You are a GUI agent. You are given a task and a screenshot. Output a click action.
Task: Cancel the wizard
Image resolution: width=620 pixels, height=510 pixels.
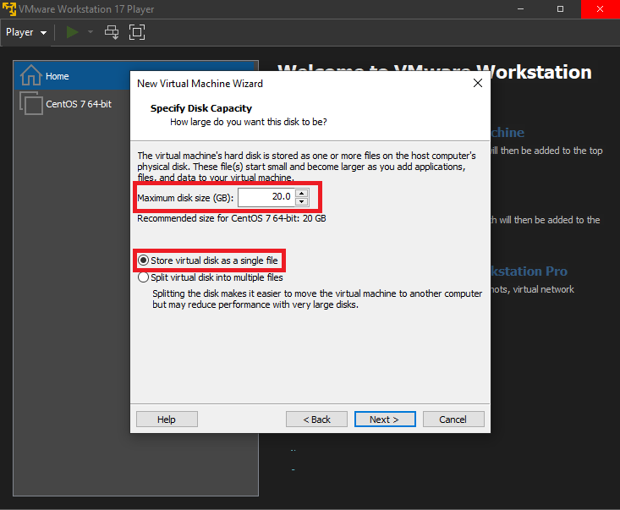[x=453, y=420]
